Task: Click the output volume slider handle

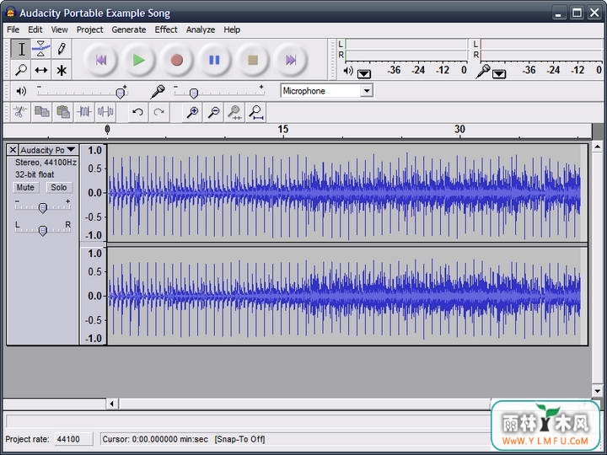Action: coord(121,94)
